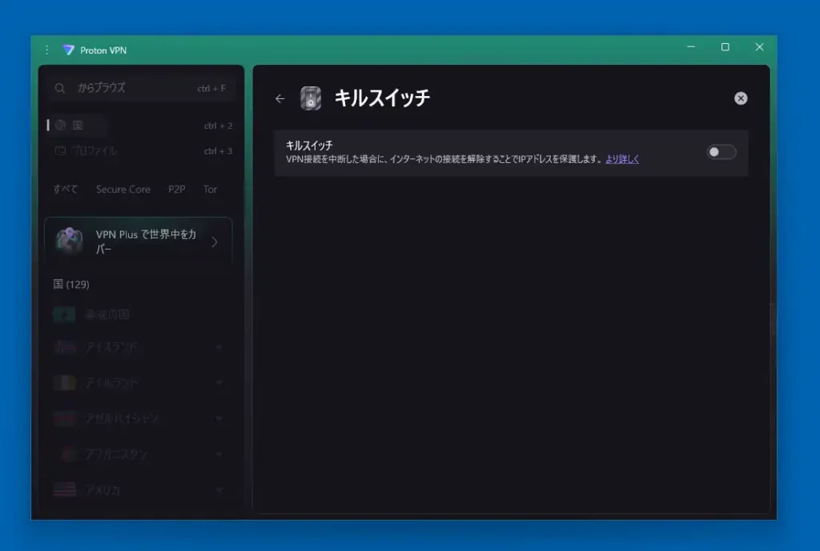Expand the アイスランド server list arrow
Viewport: 820px width, 551px height.
pyautogui.click(x=219, y=347)
